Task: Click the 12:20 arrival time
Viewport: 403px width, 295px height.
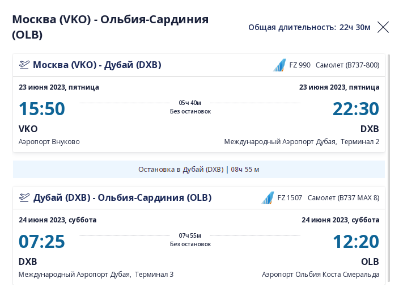Action: (x=355, y=242)
